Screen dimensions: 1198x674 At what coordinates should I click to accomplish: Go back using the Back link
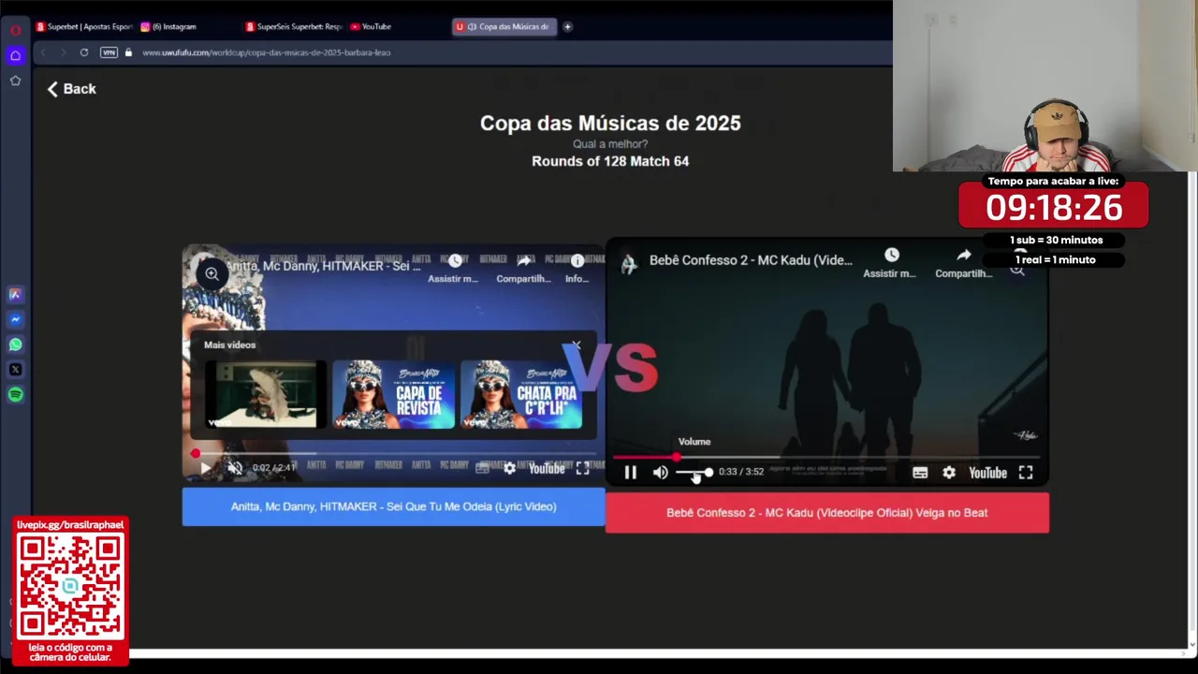pyautogui.click(x=72, y=89)
